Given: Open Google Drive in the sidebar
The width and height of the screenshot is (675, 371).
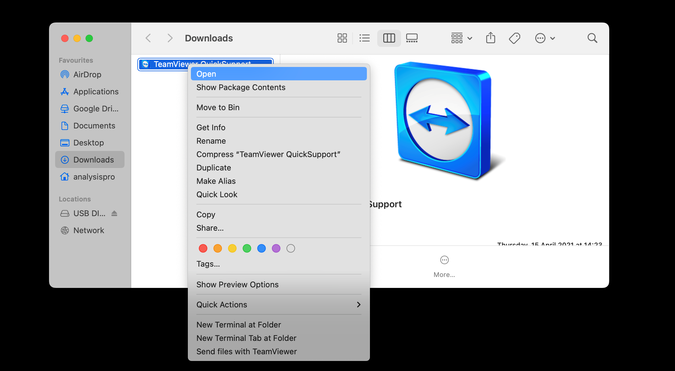Looking at the screenshot, I should (90, 109).
